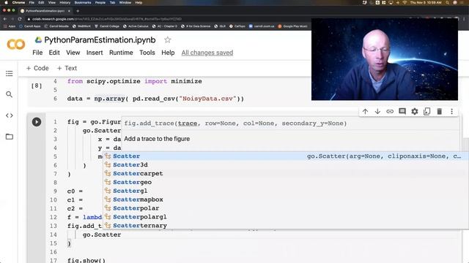
Task: Move cell up with arrow icon
Action: pyautogui.click(x=365, y=112)
